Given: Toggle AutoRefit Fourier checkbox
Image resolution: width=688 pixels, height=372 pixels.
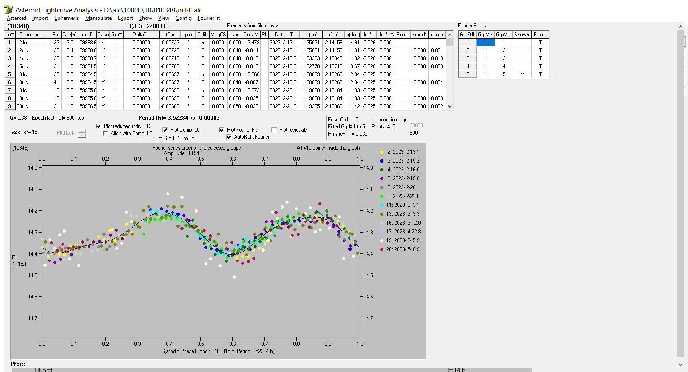Looking at the screenshot, I should 229,137.
